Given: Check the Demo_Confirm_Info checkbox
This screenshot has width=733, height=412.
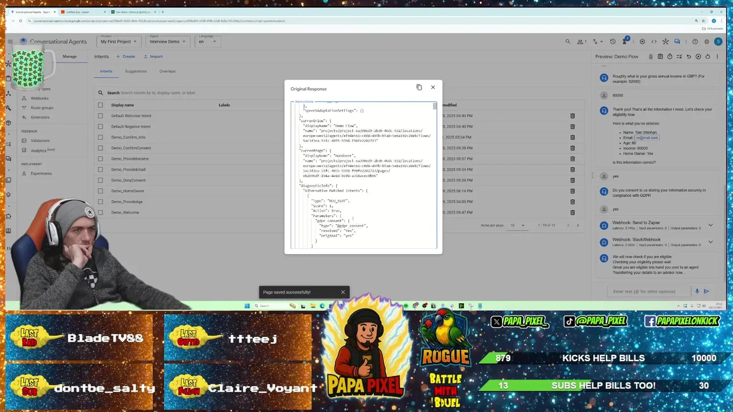Looking at the screenshot, I should (100, 137).
